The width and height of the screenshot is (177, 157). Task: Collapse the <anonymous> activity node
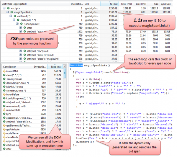coord(17,24)
